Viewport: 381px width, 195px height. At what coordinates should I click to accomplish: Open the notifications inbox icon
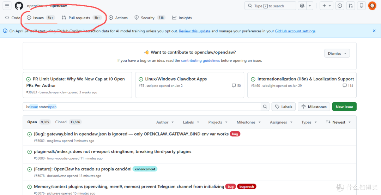click(x=361, y=6)
